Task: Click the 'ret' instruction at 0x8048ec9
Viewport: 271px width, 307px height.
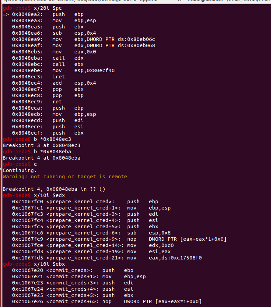Action: point(57,102)
